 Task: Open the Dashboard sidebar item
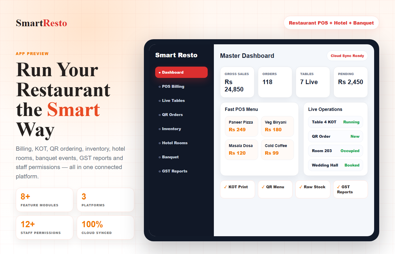pyautogui.click(x=181, y=72)
